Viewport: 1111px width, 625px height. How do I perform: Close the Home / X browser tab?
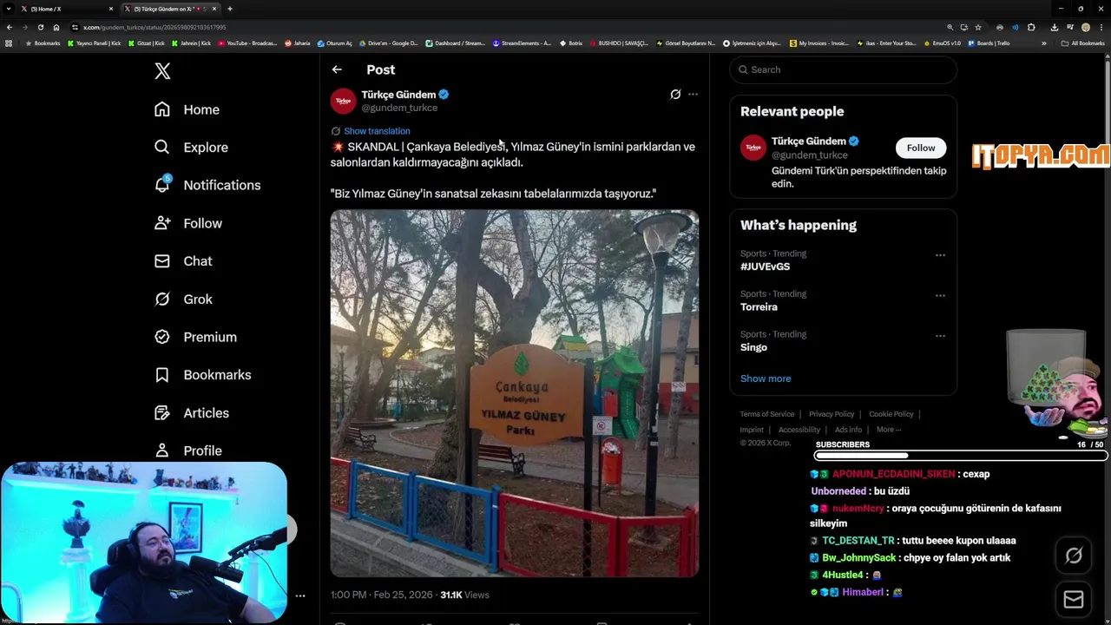pos(111,9)
